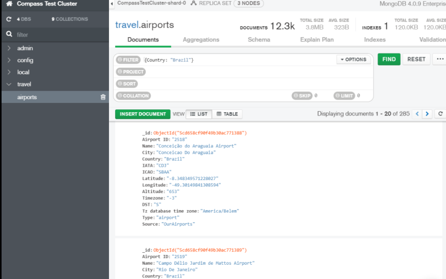Open the more options ellipsis menu
The width and height of the screenshot is (446, 279).
point(440,59)
